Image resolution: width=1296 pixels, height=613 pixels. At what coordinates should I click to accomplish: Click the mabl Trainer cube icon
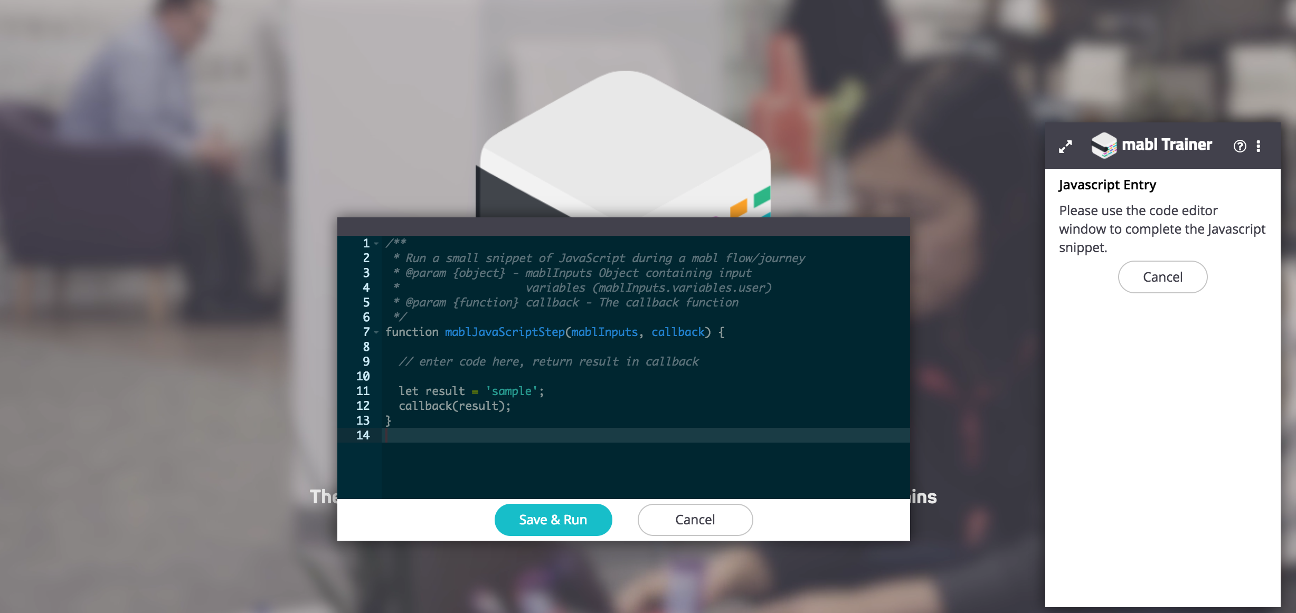[1103, 146]
